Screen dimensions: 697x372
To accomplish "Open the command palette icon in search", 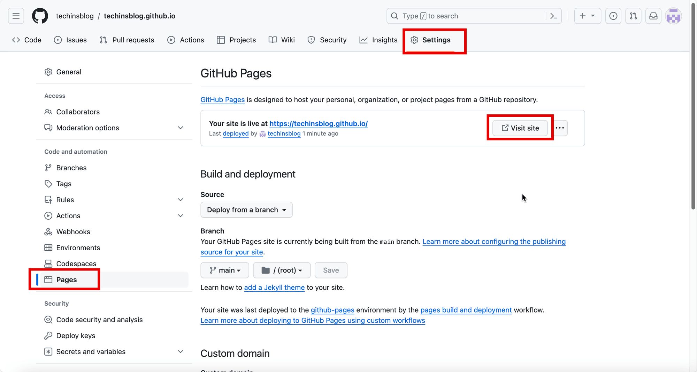I will pos(553,16).
